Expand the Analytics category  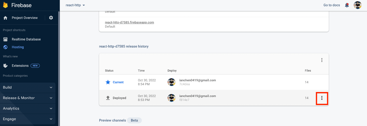tap(28, 108)
